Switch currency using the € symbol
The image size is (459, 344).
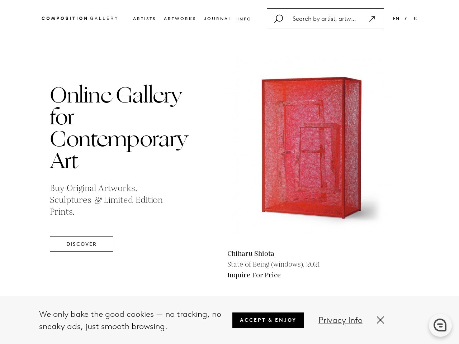[415, 19]
